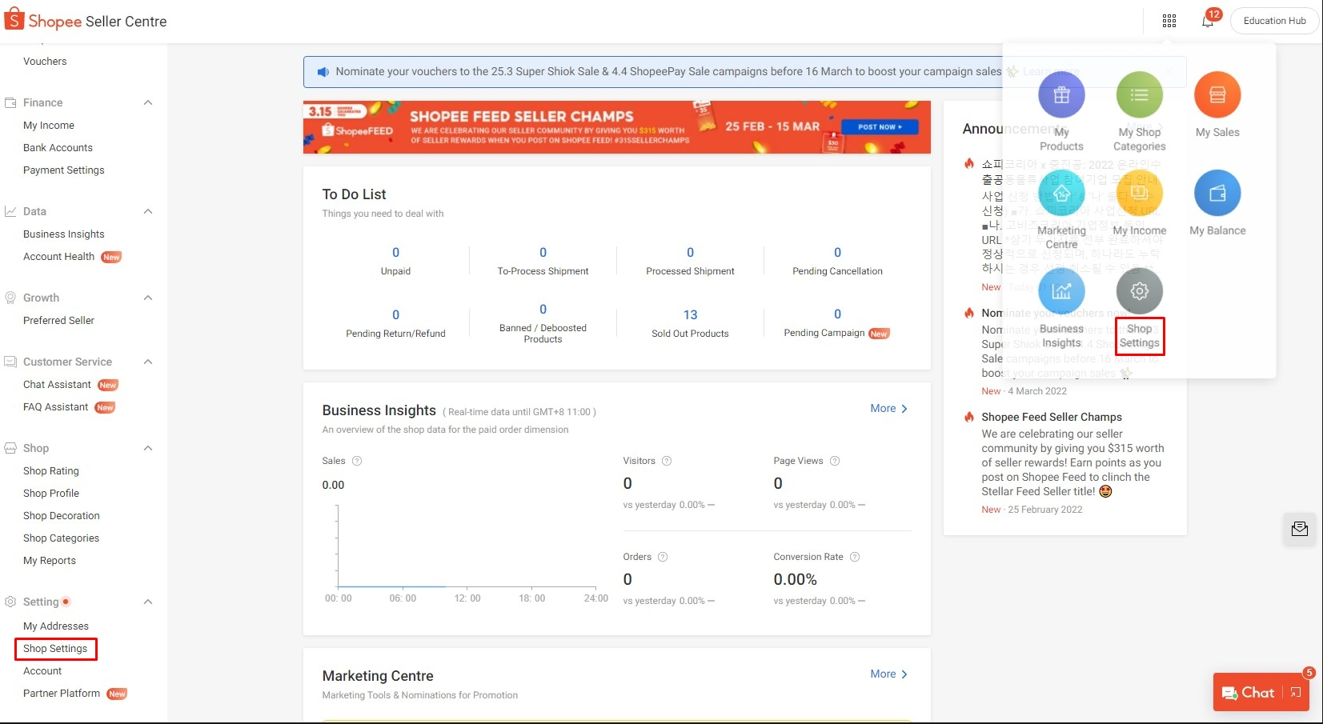Collapse the Customer Service section
Image resolution: width=1323 pixels, height=724 pixels.
tap(148, 362)
